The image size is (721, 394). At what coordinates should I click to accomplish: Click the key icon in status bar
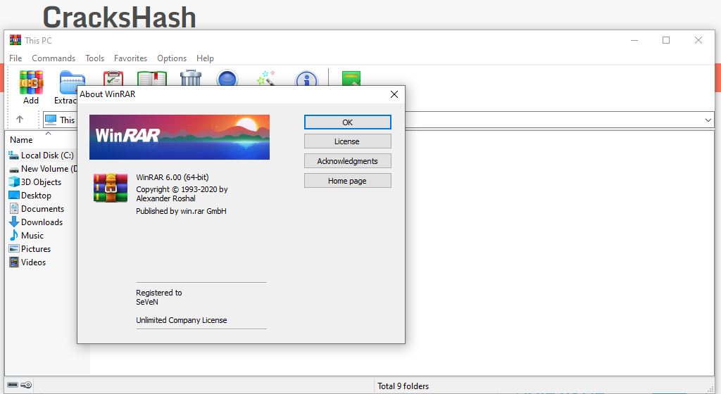pos(26,385)
